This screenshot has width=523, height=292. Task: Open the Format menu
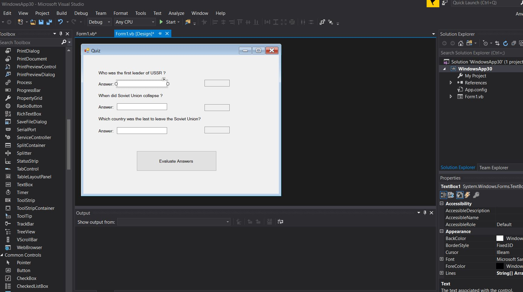coord(121,13)
